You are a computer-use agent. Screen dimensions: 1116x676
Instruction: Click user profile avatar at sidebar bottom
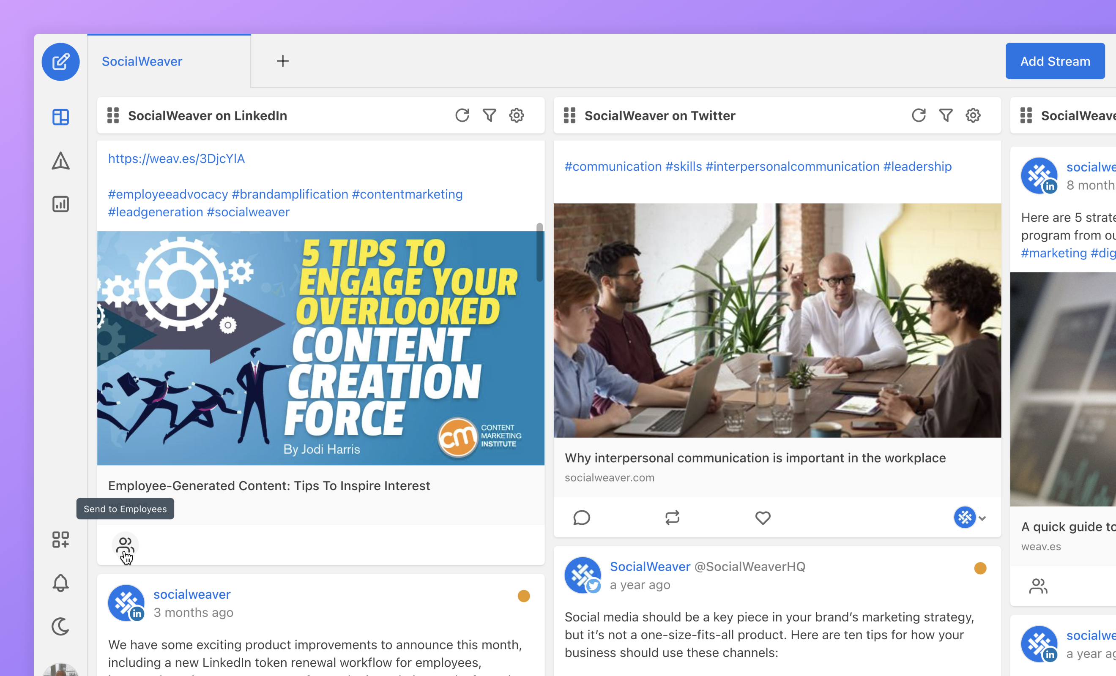coord(61,670)
